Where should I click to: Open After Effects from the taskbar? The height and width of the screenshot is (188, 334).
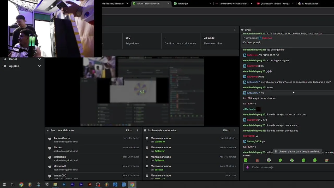81,185
